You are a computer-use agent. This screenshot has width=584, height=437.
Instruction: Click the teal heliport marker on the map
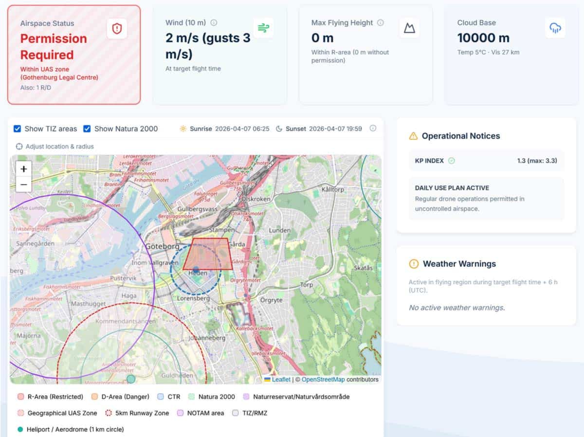(130, 379)
